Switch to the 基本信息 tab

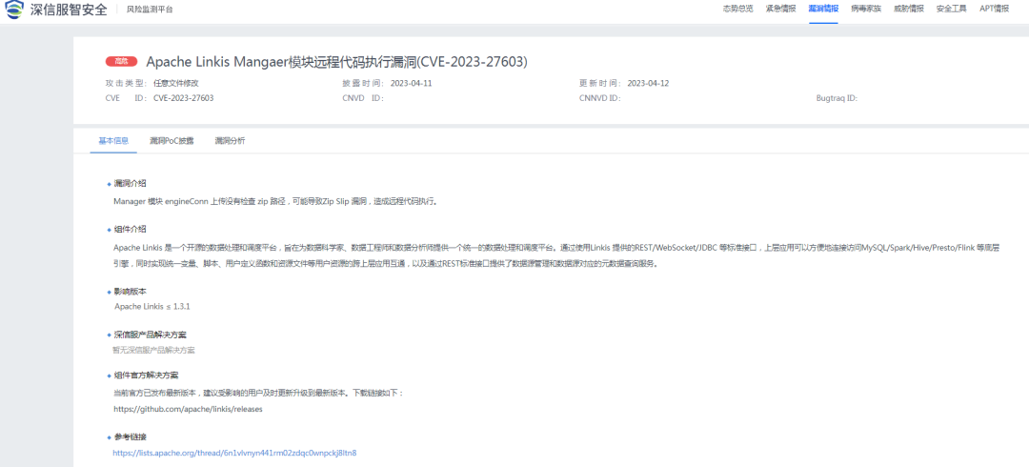point(113,141)
